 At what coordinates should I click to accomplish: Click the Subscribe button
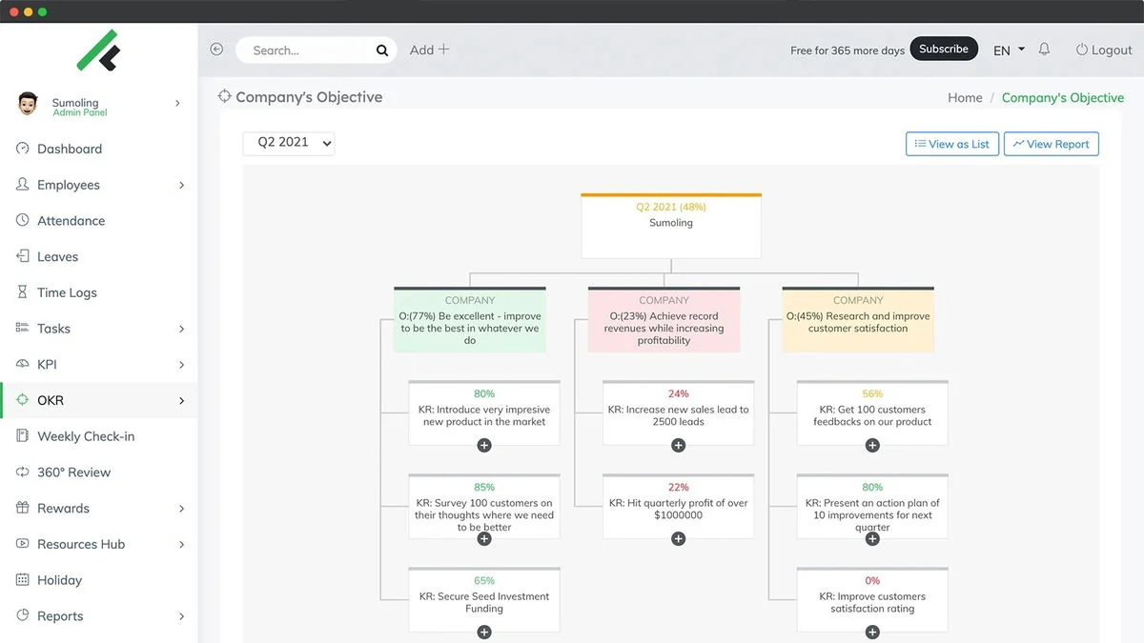(944, 48)
